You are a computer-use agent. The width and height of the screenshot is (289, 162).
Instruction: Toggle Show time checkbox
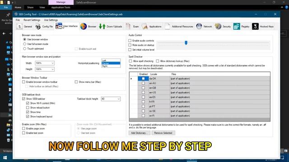pyautogui.click(x=28, y=112)
